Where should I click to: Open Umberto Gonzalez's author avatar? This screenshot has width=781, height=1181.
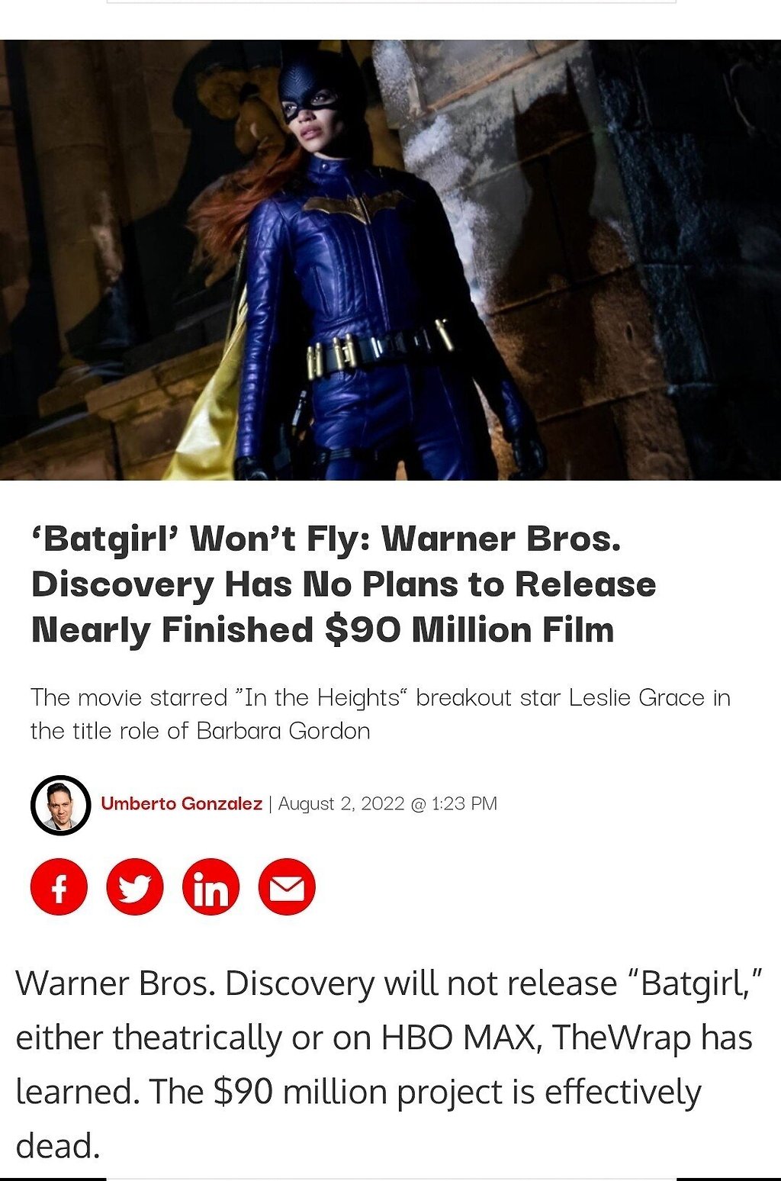61,805
